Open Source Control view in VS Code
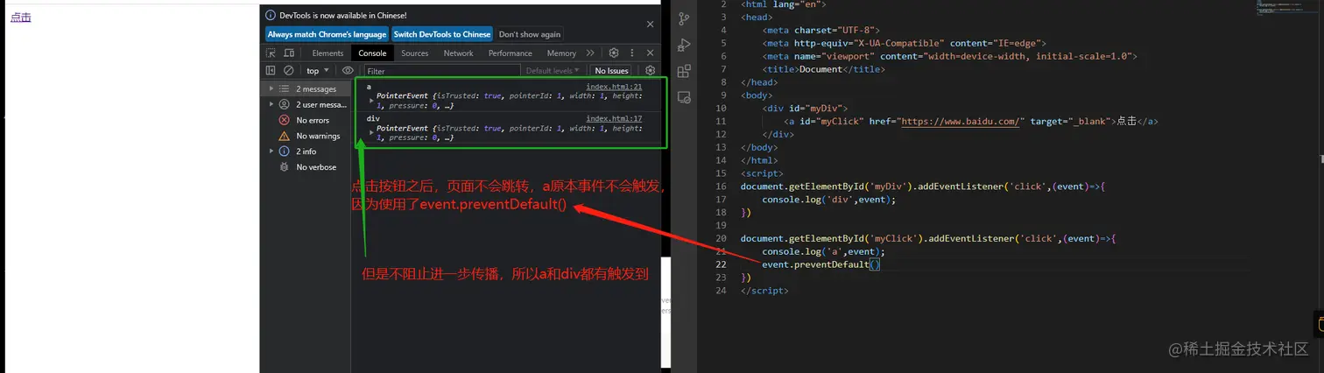This screenshot has width=1324, height=373. (x=684, y=18)
